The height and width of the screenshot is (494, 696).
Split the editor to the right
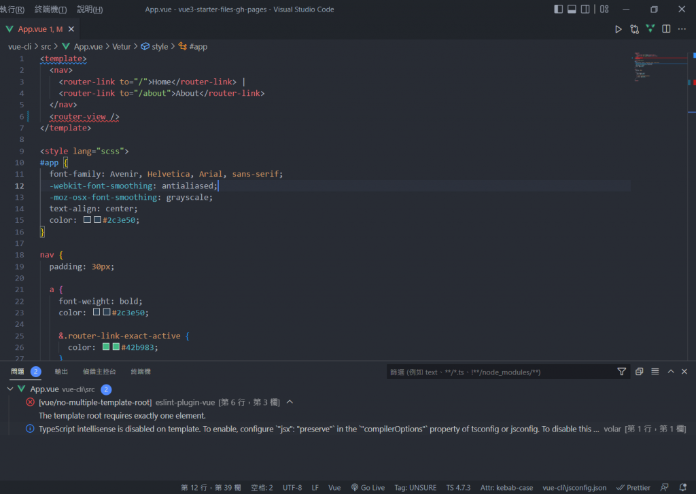pos(666,29)
